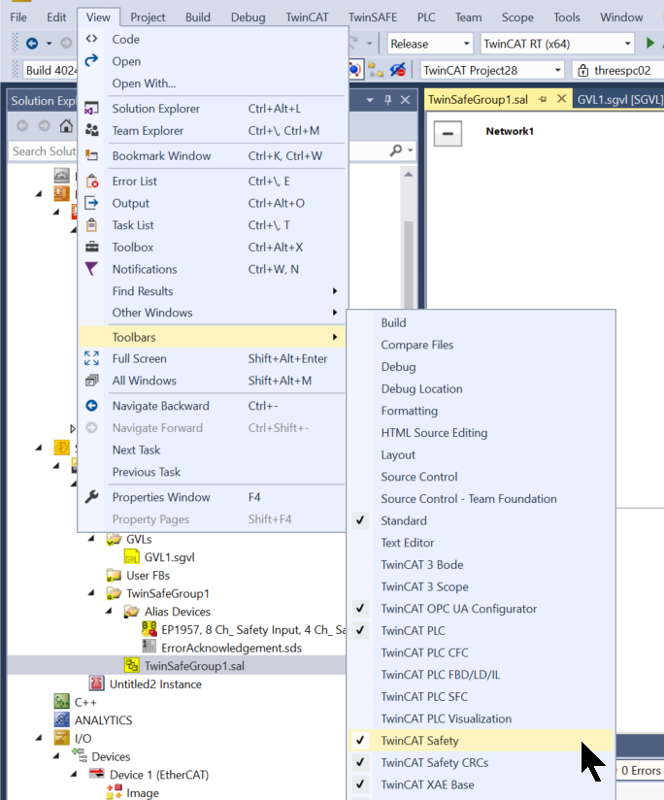Select ErrorAcknowledgement.sds in the tree

click(x=232, y=648)
